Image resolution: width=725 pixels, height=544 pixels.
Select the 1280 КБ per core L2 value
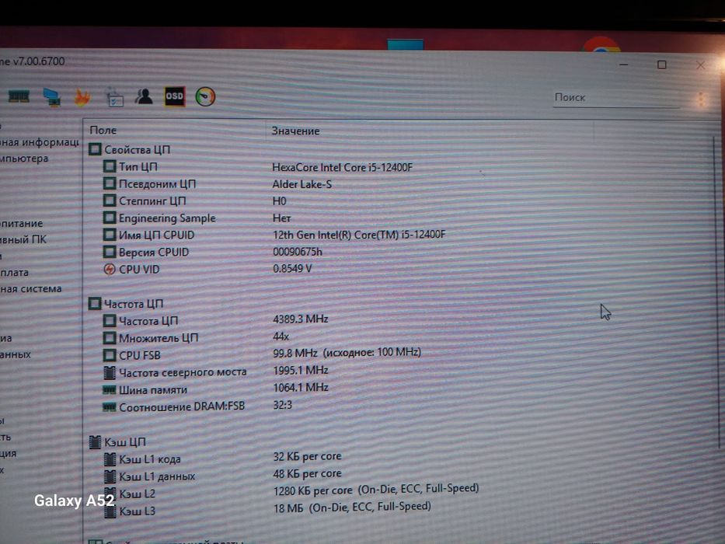tap(376, 490)
